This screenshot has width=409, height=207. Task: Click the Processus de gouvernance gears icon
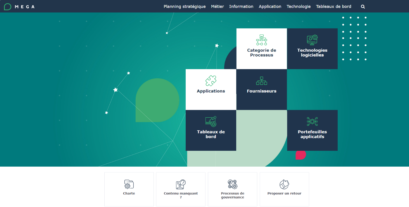coord(232,184)
